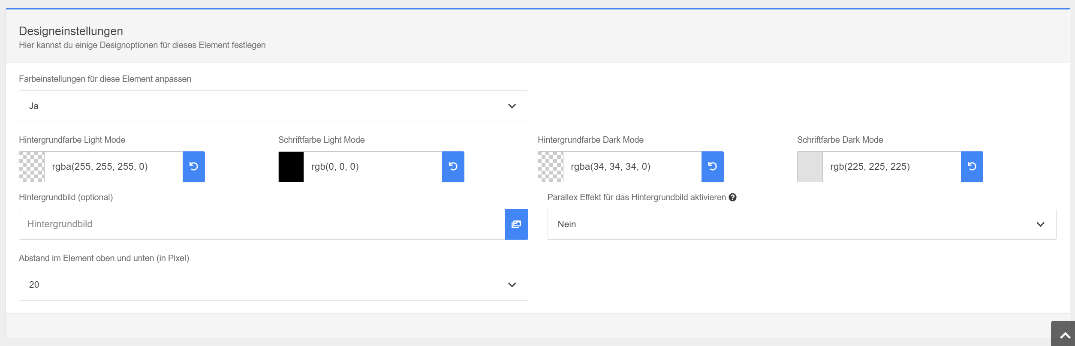The width and height of the screenshot is (1075, 346).
Task: Click Hintergrundfarbe Light Mode transparent swatch
Action: [32, 167]
